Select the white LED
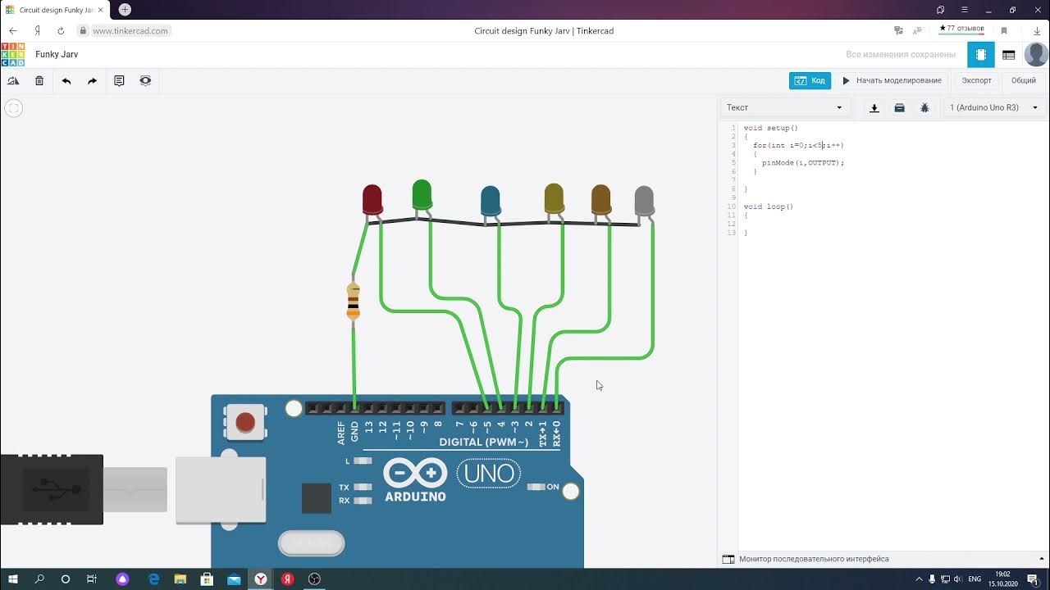The width and height of the screenshot is (1050, 590). coord(644,202)
